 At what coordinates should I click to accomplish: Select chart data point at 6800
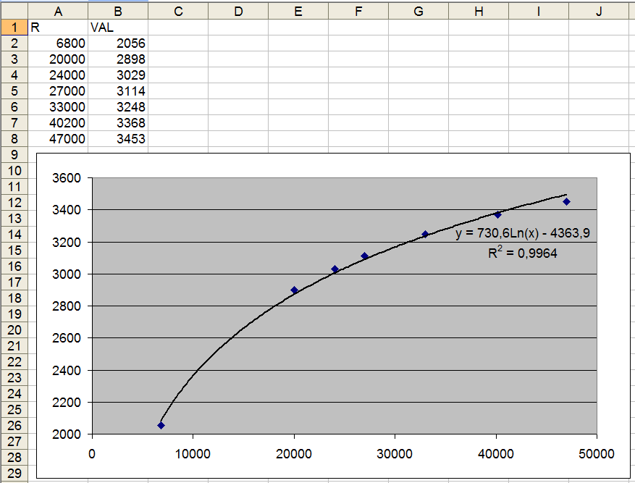161,426
